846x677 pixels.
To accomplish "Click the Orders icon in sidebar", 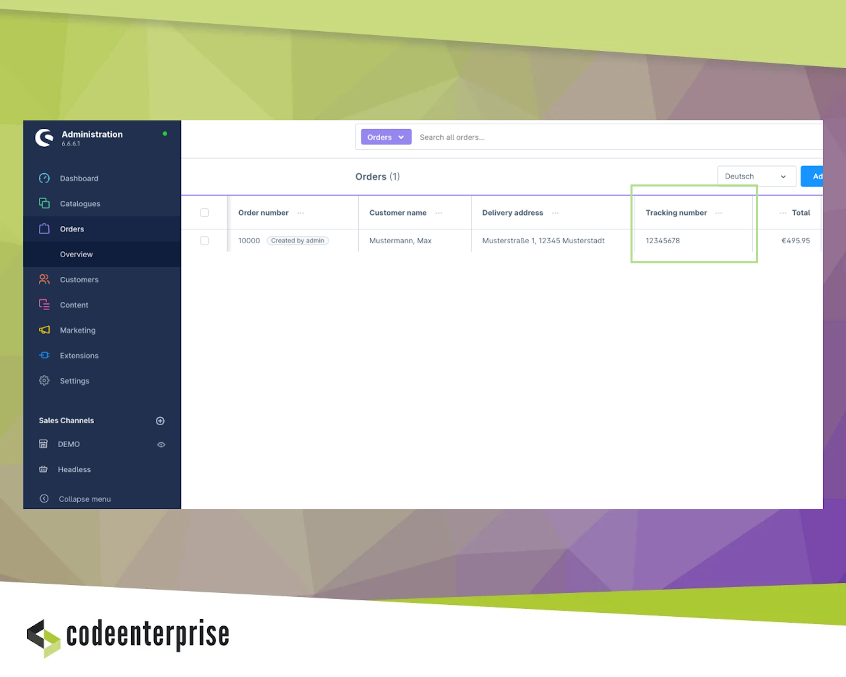I will tap(44, 229).
